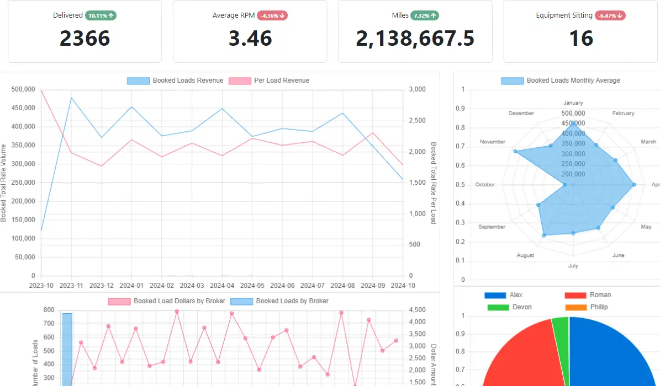Click the Delivered 10.11% increase badge
The height and width of the screenshot is (386, 660).
[101, 15]
